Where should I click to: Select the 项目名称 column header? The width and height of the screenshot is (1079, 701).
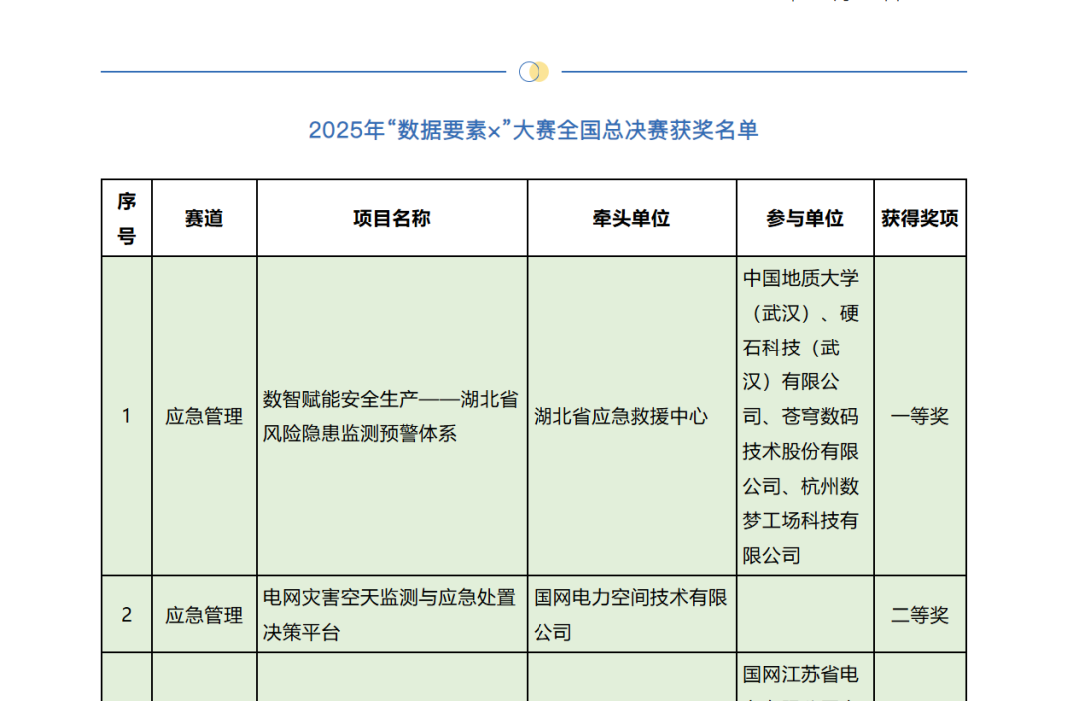coord(392,218)
